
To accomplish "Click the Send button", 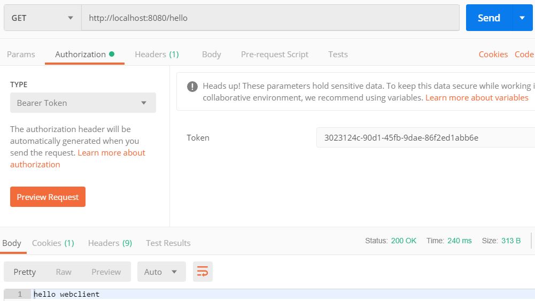I will 489,18.
